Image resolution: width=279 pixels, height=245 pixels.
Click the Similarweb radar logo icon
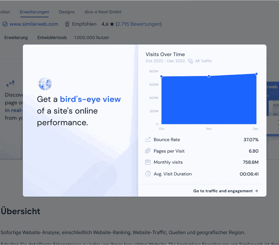click(45, 84)
